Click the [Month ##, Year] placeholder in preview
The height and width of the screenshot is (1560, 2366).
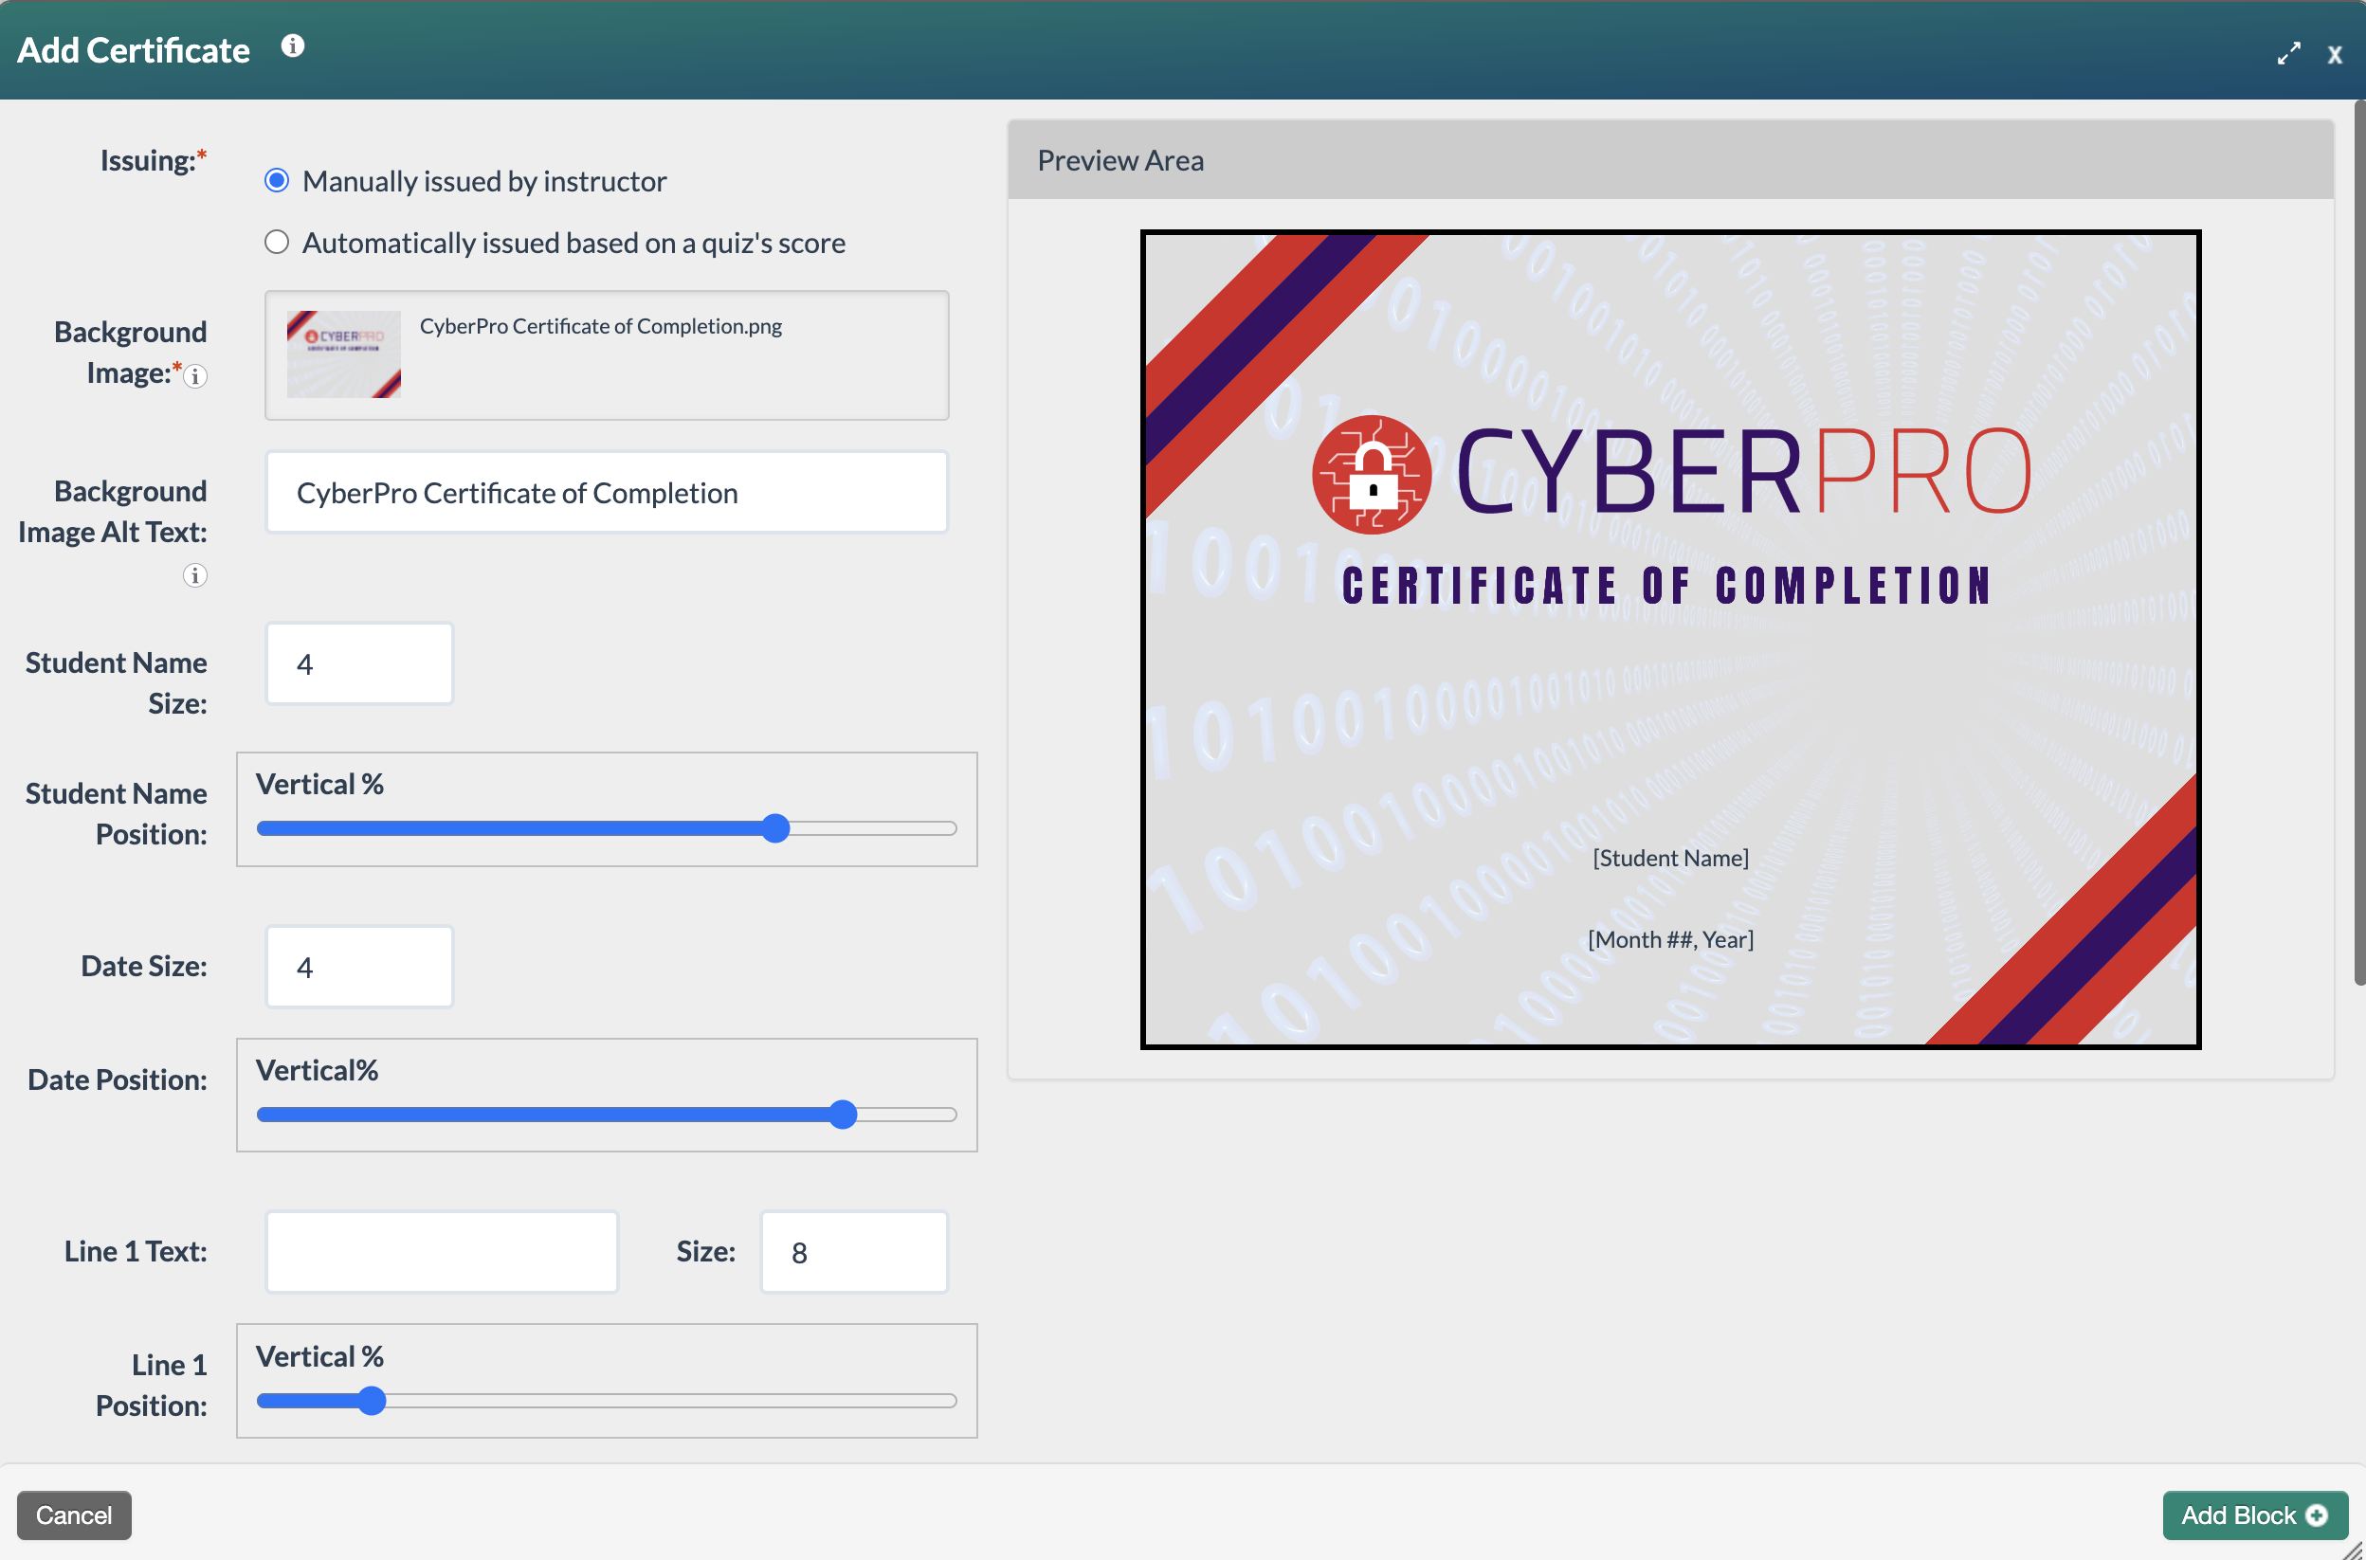tap(1670, 939)
